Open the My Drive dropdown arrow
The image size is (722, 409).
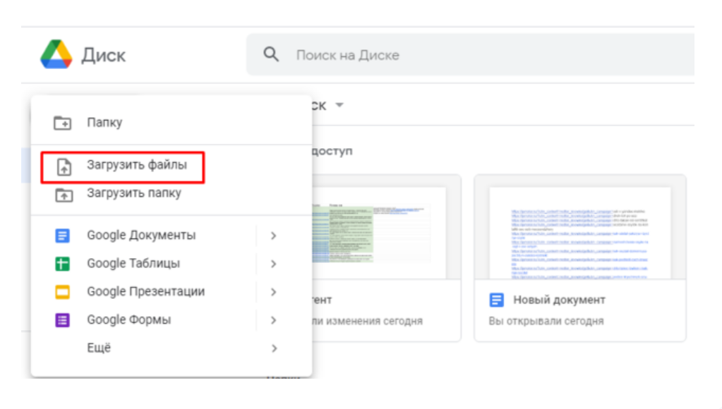pos(339,106)
